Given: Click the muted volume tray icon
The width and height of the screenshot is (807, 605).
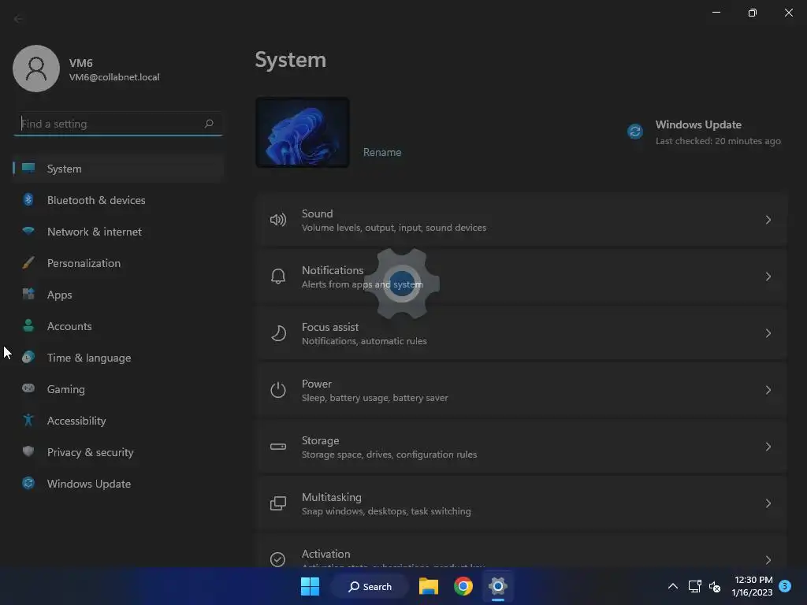Looking at the screenshot, I should click(714, 586).
